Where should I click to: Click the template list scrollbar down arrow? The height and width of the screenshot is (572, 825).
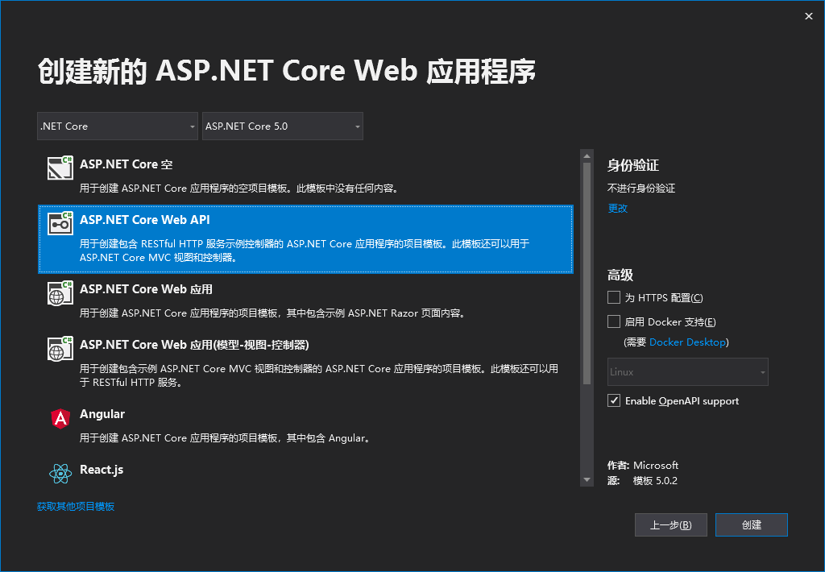point(587,479)
